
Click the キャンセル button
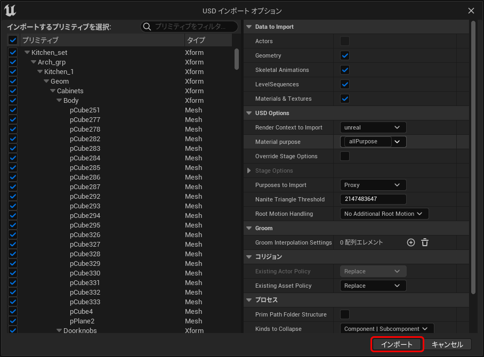click(447, 345)
